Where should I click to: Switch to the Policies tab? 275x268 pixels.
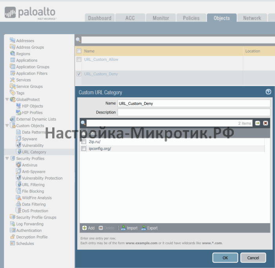pyautogui.click(x=191, y=18)
